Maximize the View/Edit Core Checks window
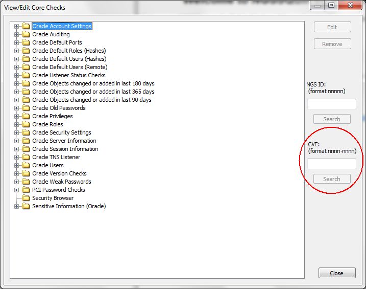Image resolution: width=366 pixels, height=289 pixels. pos(331,5)
